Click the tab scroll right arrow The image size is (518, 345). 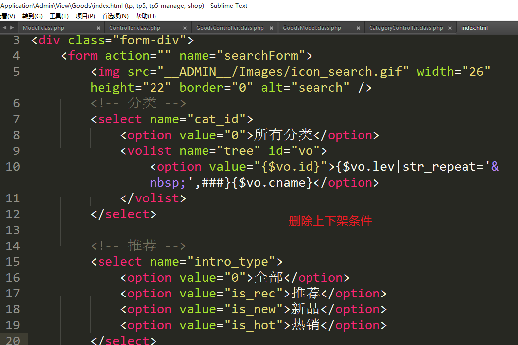point(11,28)
